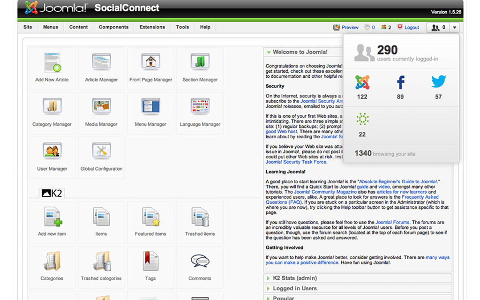Open the User Manager
Screen dimensions: 480x300
click(x=52, y=152)
